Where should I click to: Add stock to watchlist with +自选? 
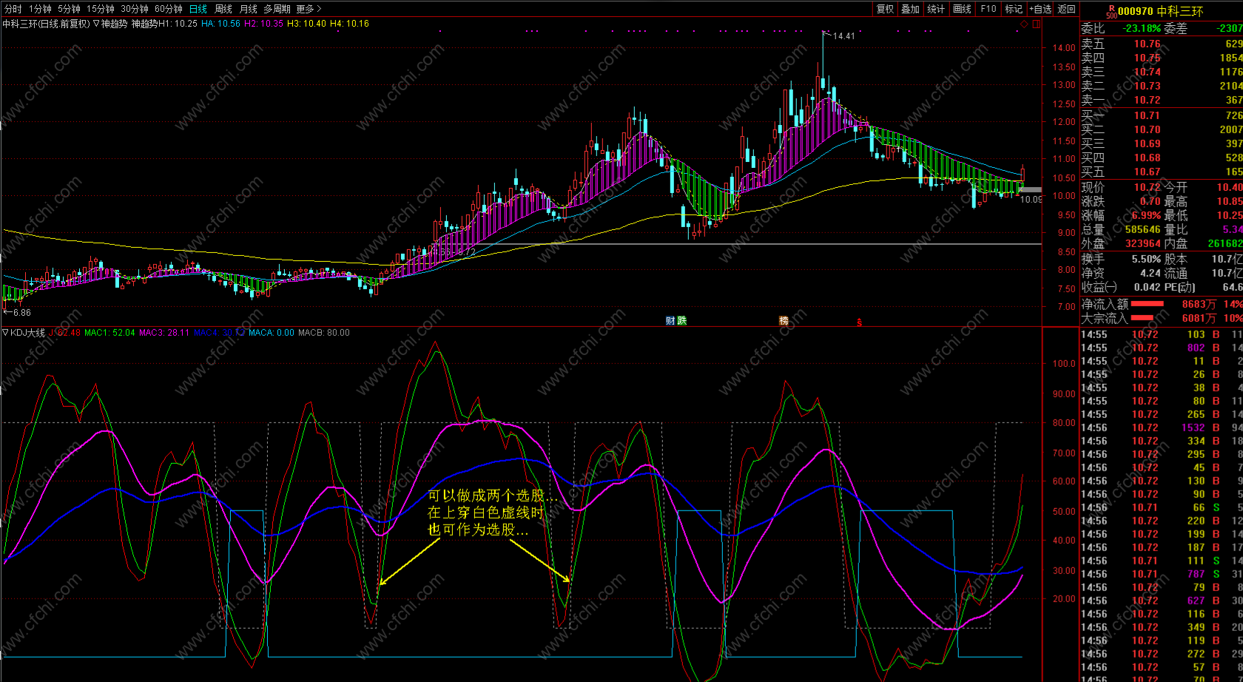point(1040,9)
